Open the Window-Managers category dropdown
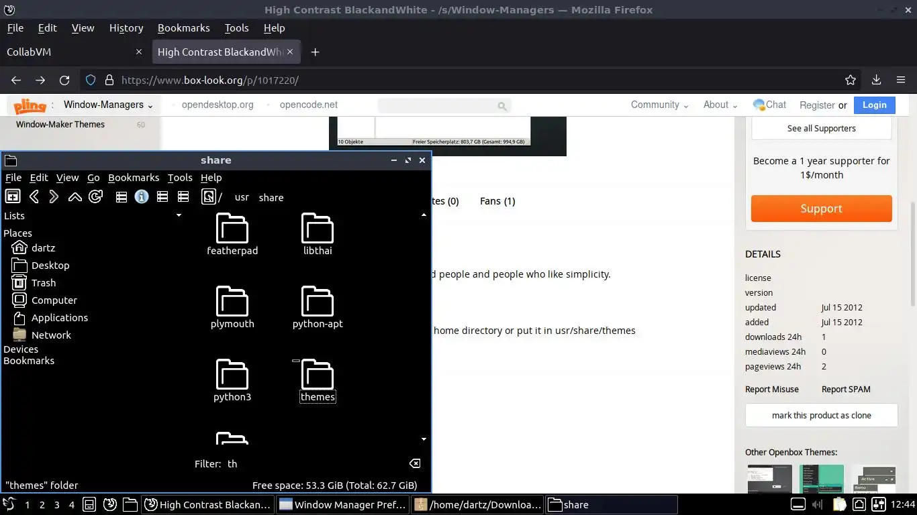 pos(108,105)
